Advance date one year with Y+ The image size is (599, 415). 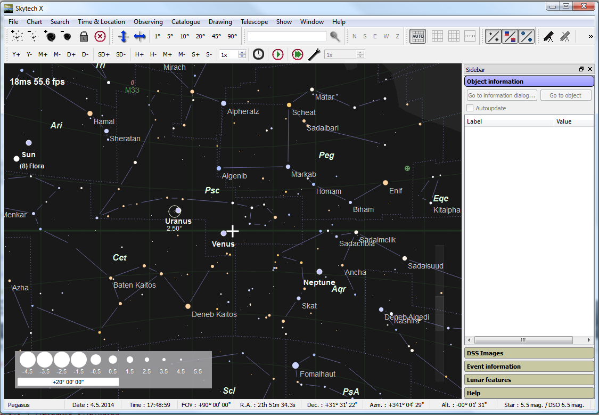point(16,54)
